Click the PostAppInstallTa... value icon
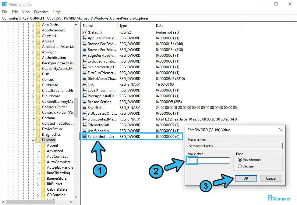The image size is (297, 205). (84, 96)
